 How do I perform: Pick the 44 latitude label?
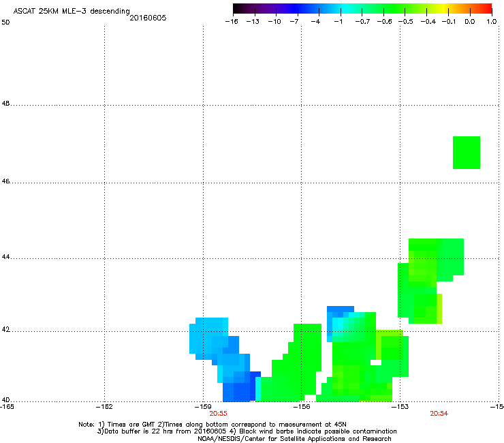point(5,257)
